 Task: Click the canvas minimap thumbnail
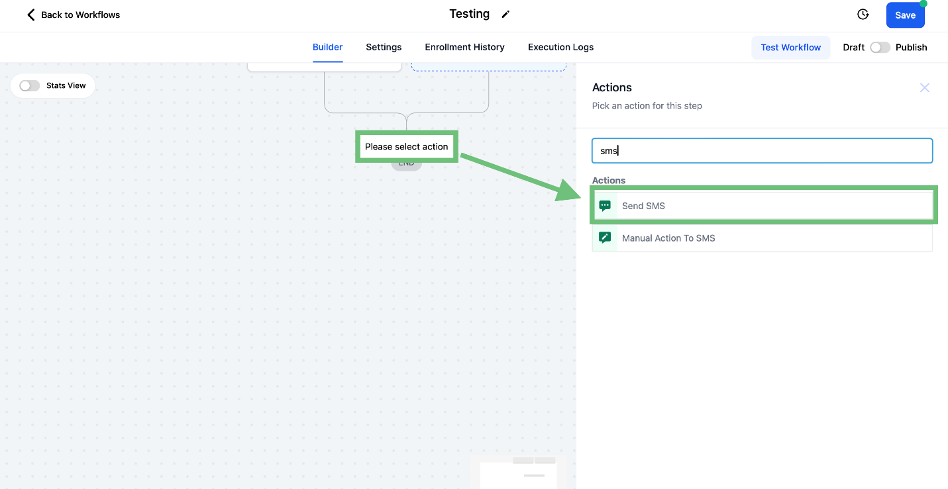tap(518, 472)
